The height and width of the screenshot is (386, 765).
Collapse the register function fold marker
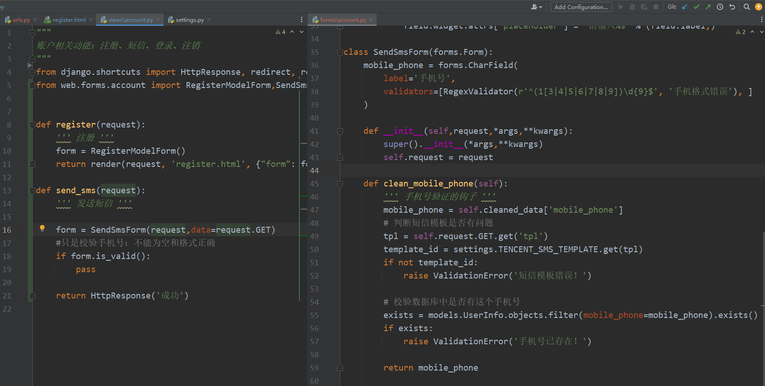pyautogui.click(x=32, y=125)
